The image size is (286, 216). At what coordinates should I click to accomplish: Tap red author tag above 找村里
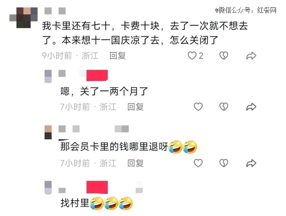point(97,187)
